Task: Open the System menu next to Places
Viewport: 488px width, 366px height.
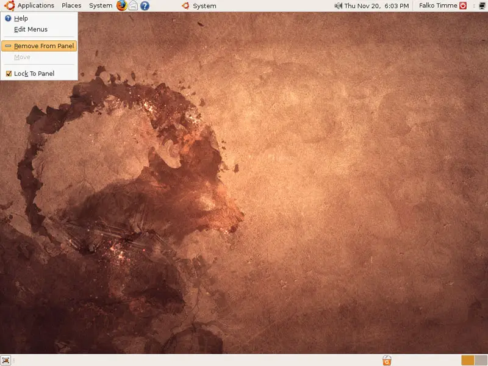Action: click(101, 5)
